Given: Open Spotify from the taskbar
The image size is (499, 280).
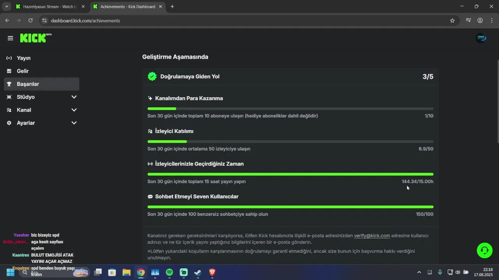Looking at the screenshot, I should [x=169, y=272].
